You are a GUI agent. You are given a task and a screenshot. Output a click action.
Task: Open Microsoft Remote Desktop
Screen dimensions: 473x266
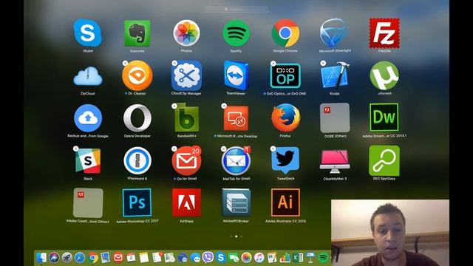point(236,118)
